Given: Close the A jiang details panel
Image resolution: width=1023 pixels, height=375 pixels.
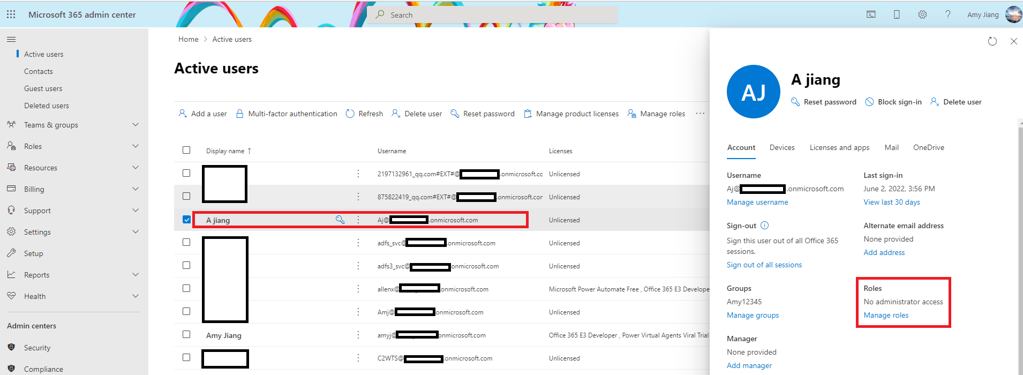Looking at the screenshot, I should point(1013,41).
